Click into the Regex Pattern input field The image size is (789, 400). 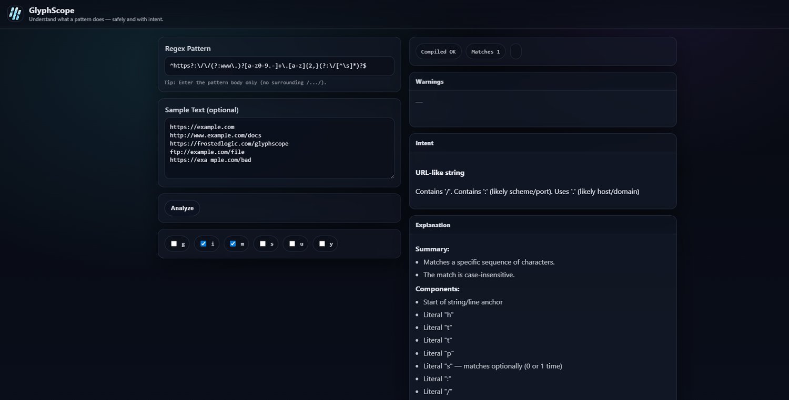click(279, 66)
